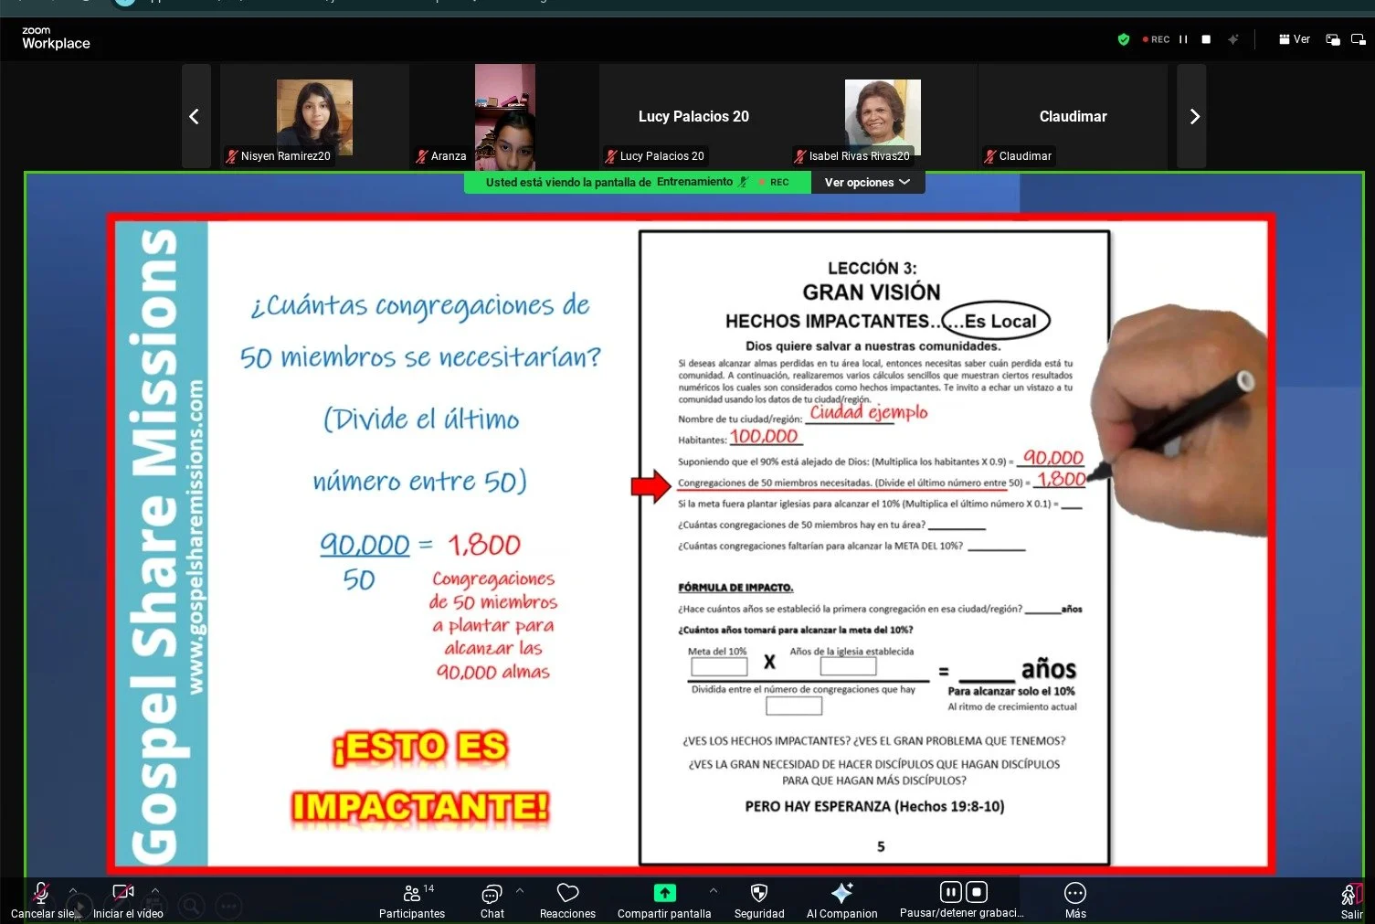Select Isabel Rivas Rivas20 thumbnail

pyautogui.click(x=883, y=116)
